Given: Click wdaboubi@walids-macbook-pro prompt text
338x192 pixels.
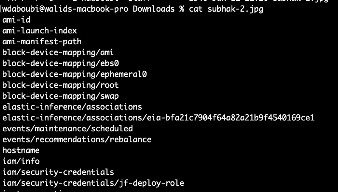Looking at the screenshot, I should 67,9.
